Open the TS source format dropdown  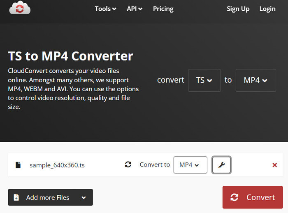pyautogui.click(x=204, y=80)
